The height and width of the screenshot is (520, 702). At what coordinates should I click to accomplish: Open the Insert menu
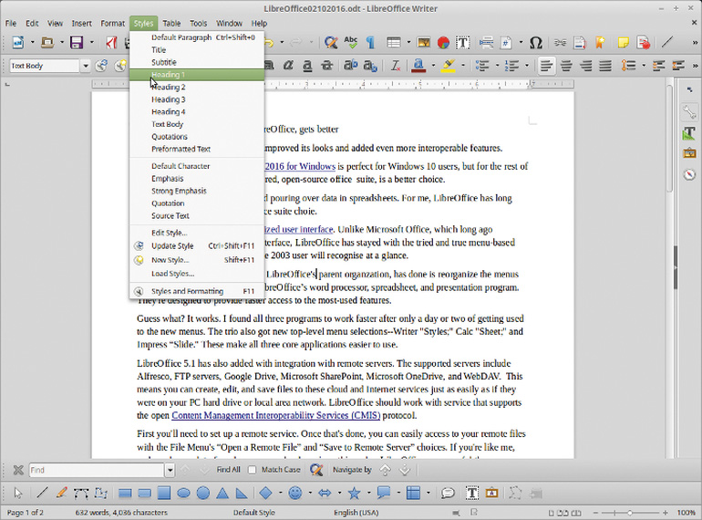tap(81, 24)
